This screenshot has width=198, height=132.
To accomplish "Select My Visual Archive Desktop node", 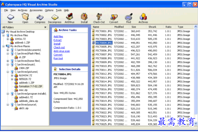I will pyautogui.click(x=20, y=32).
